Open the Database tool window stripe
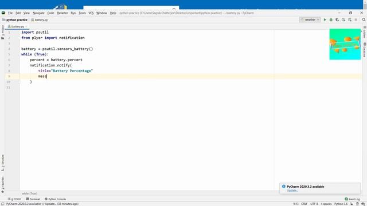 pos(365,50)
